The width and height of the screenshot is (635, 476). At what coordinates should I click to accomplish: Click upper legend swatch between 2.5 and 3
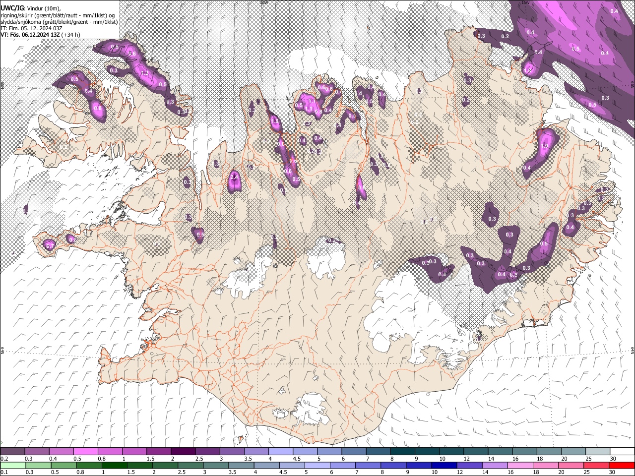(208, 451)
